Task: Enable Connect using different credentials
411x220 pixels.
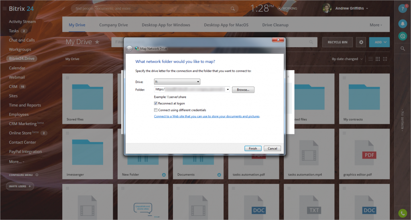Action: [x=156, y=110]
